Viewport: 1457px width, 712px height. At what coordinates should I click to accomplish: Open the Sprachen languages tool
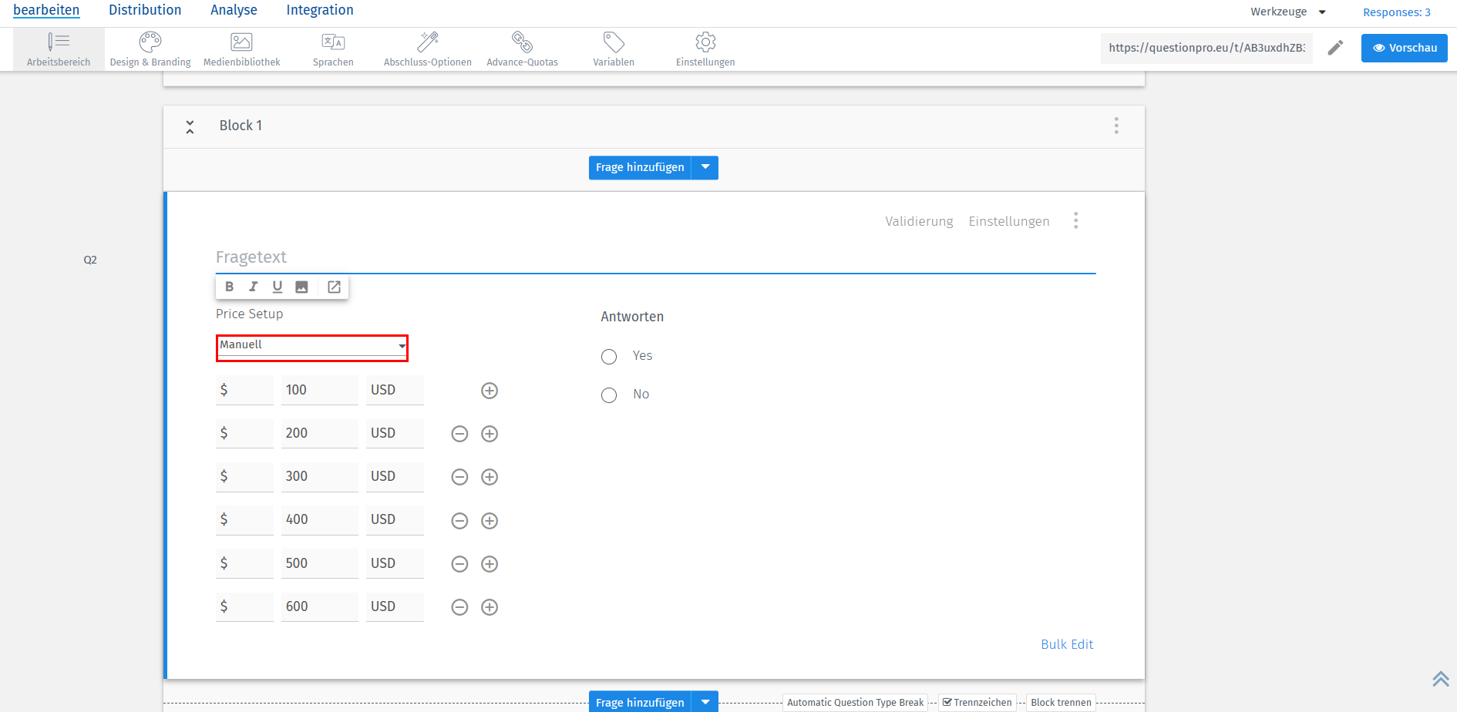(x=333, y=49)
